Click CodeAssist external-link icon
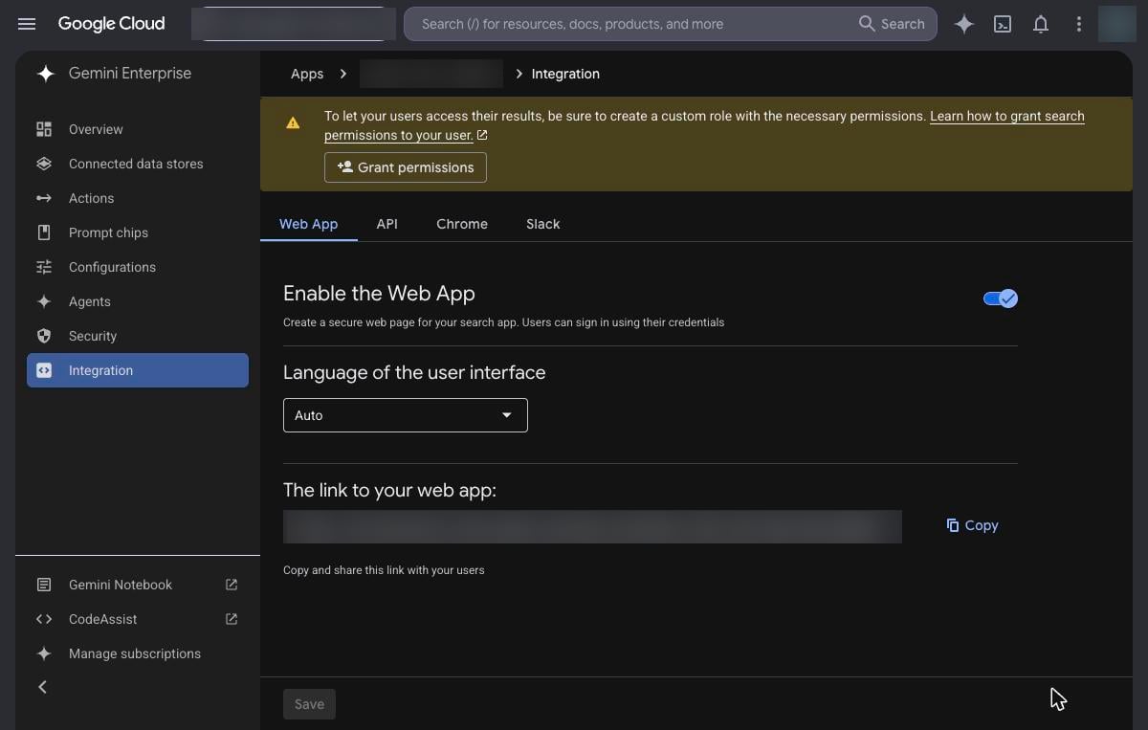 pyautogui.click(x=232, y=619)
